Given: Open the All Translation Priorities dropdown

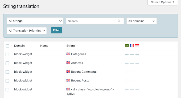Looking at the screenshot, I should [27, 31].
